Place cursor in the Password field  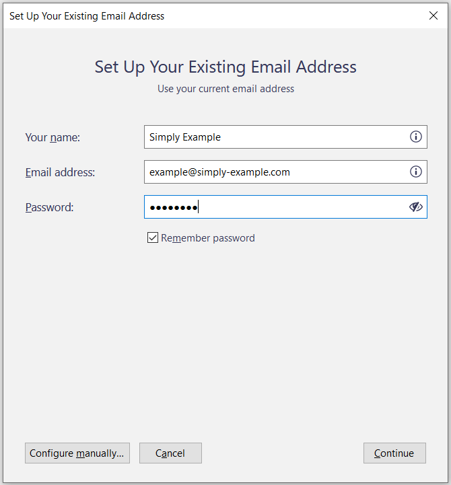[296, 207]
